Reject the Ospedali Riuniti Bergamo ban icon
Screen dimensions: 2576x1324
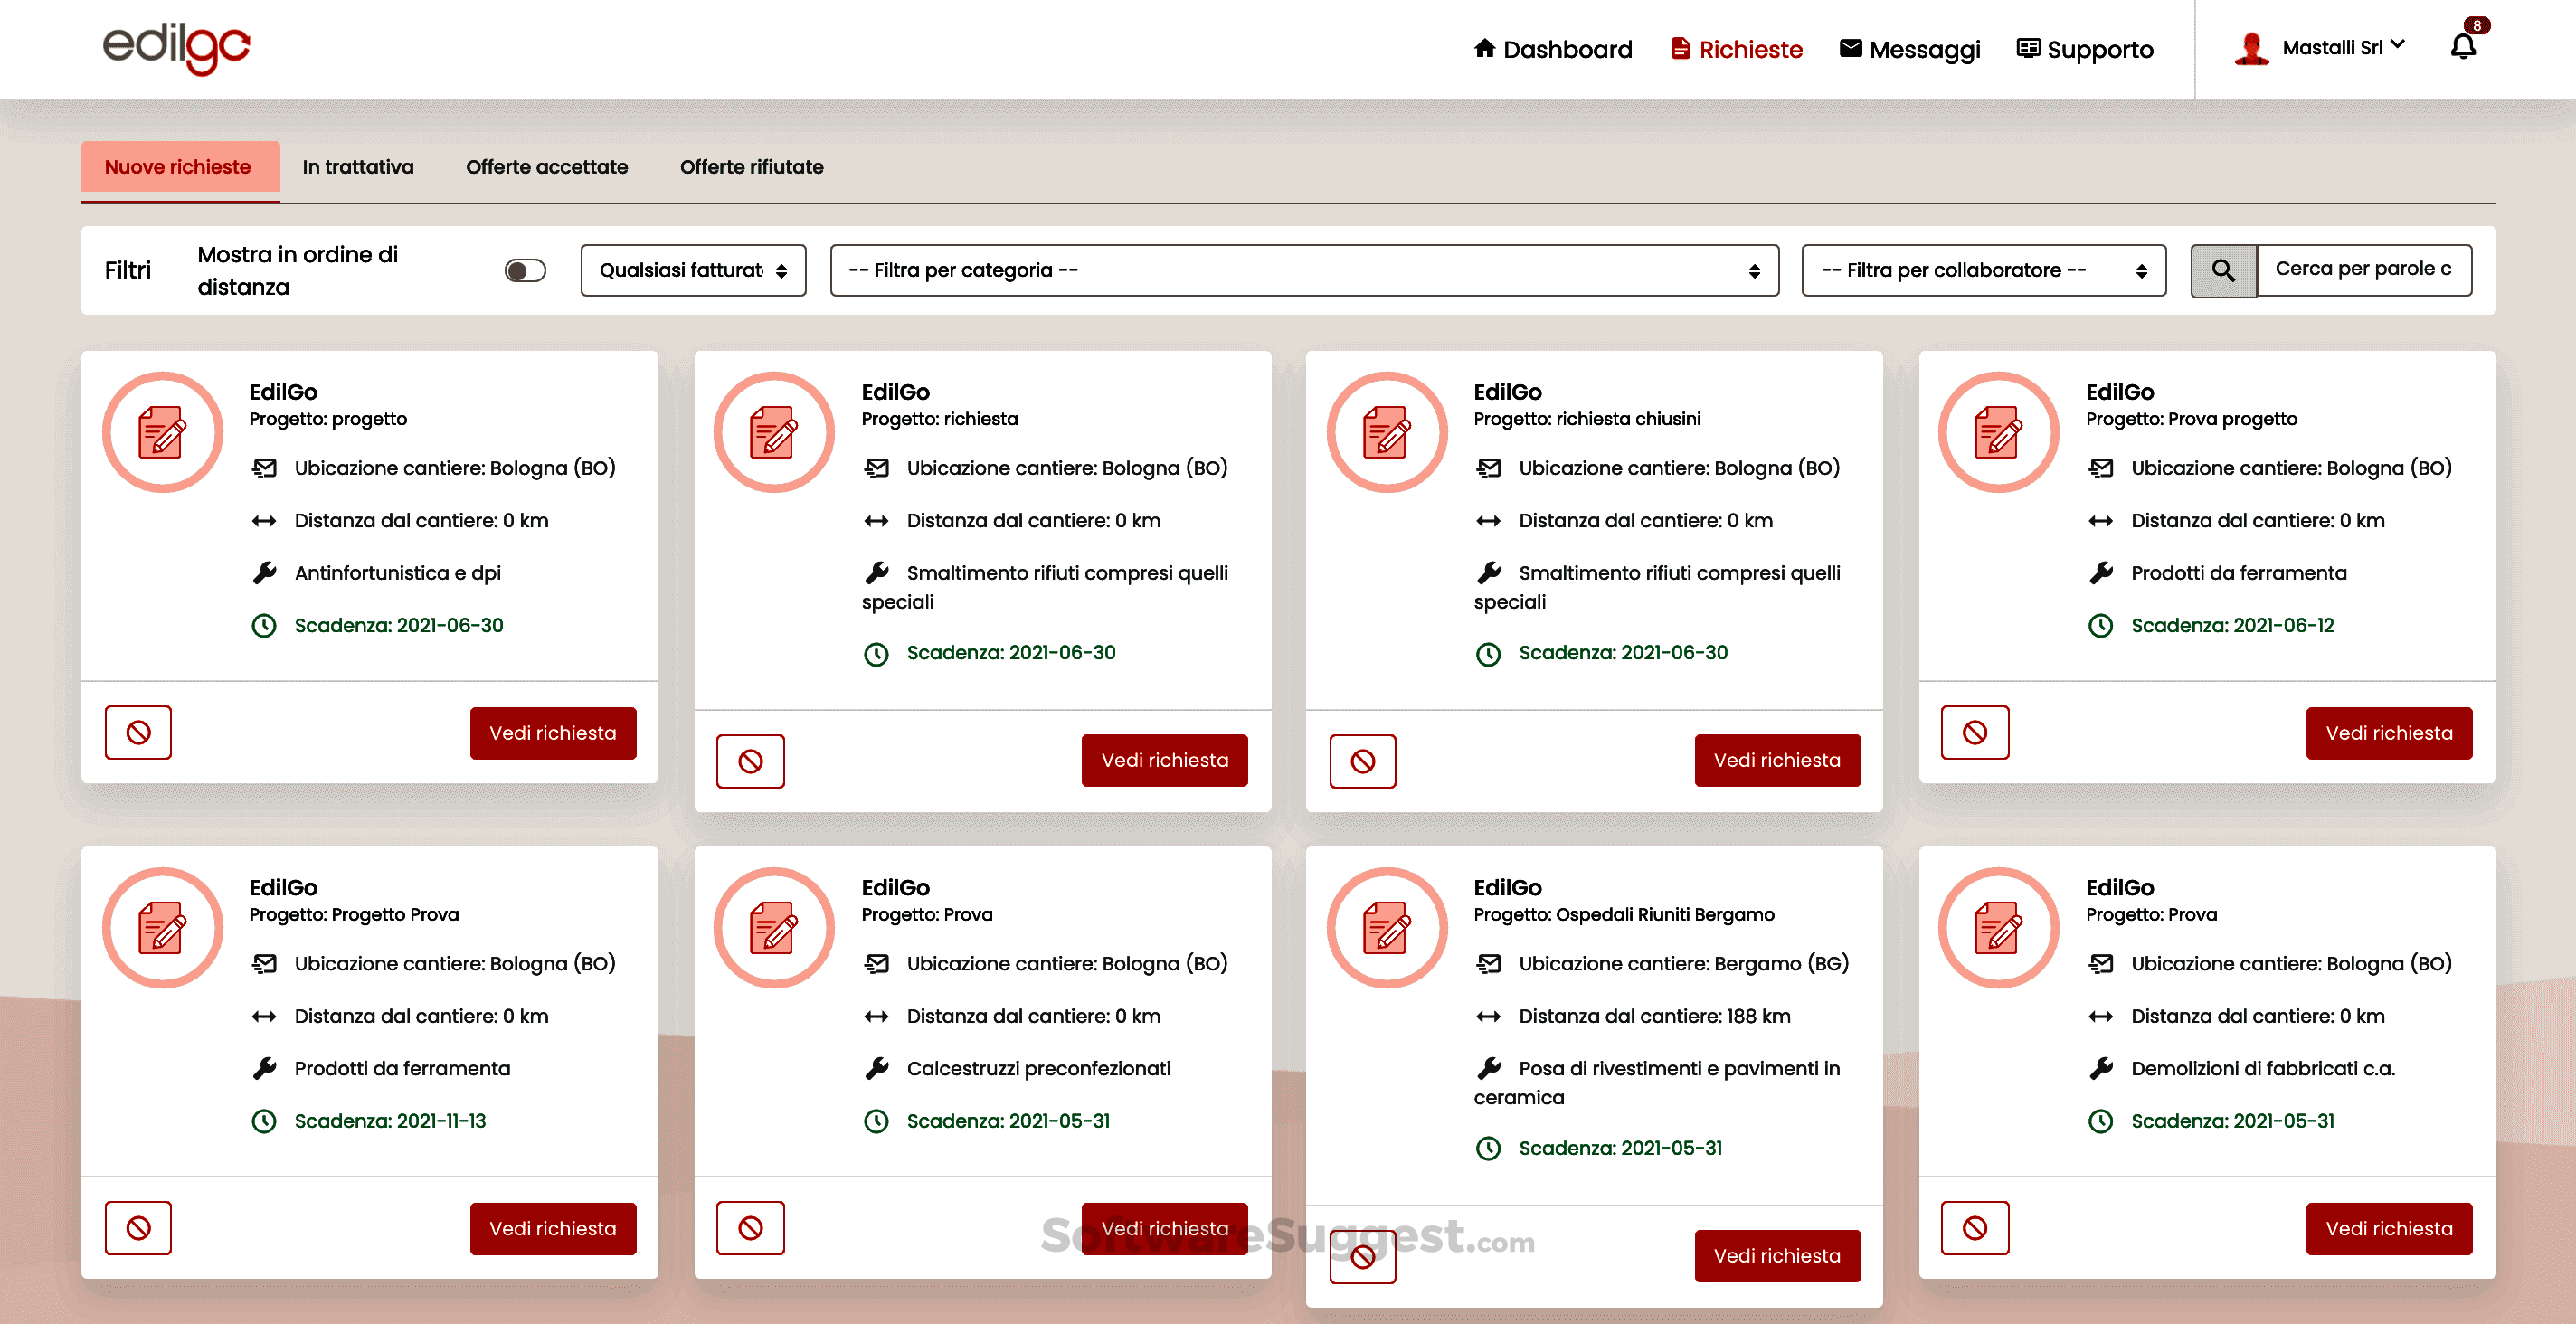[1362, 1257]
